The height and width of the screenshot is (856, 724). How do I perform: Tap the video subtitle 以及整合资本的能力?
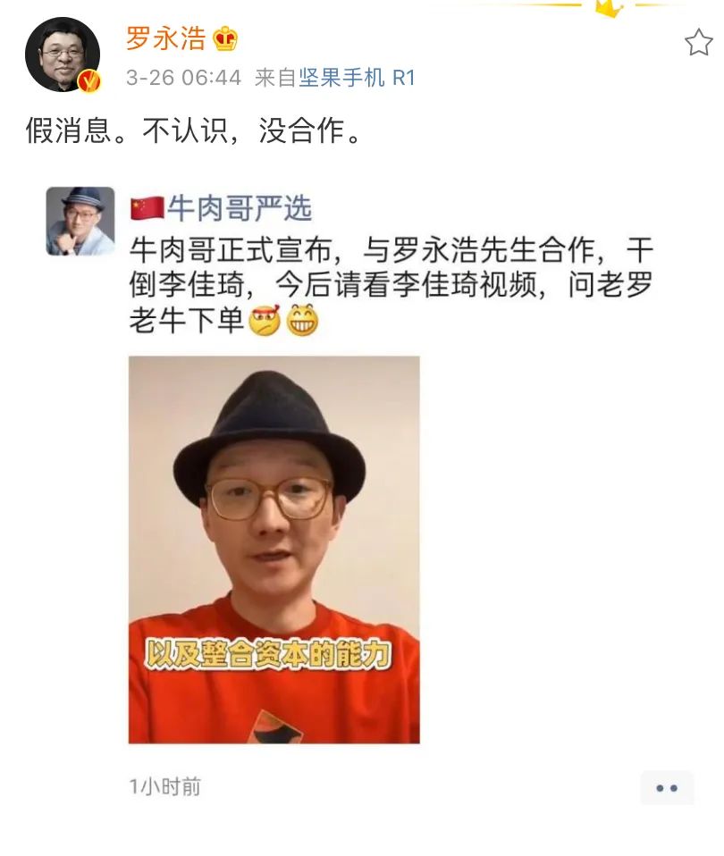click(268, 654)
